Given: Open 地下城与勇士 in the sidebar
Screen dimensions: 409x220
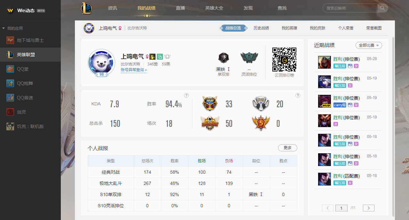Looking at the screenshot, I should click(30, 40).
